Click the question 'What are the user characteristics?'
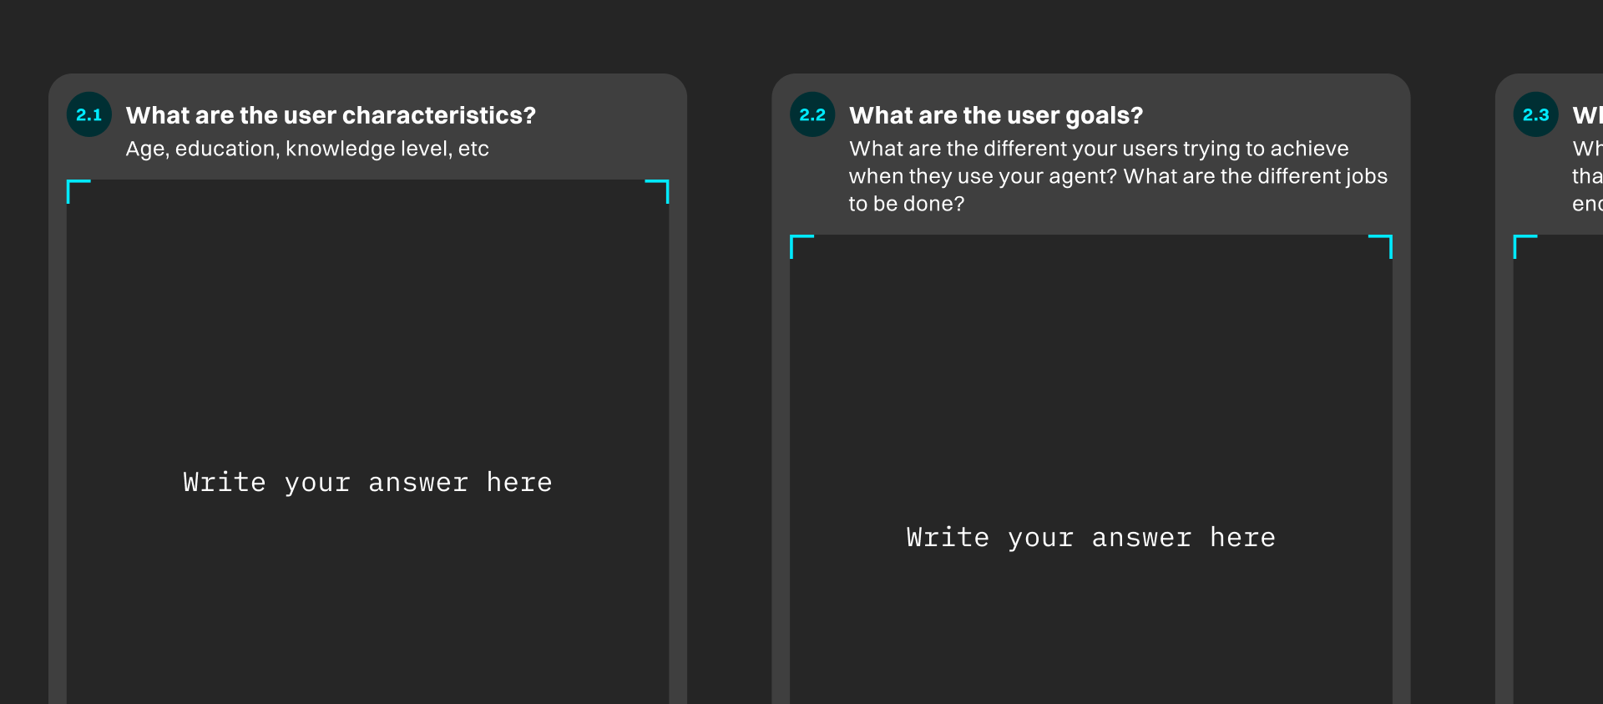The height and width of the screenshot is (704, 1603). click(x=331, y=115)
